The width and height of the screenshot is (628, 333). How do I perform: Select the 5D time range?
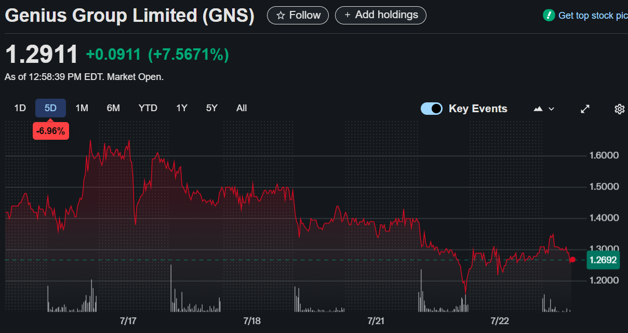[x=50, y=108]
